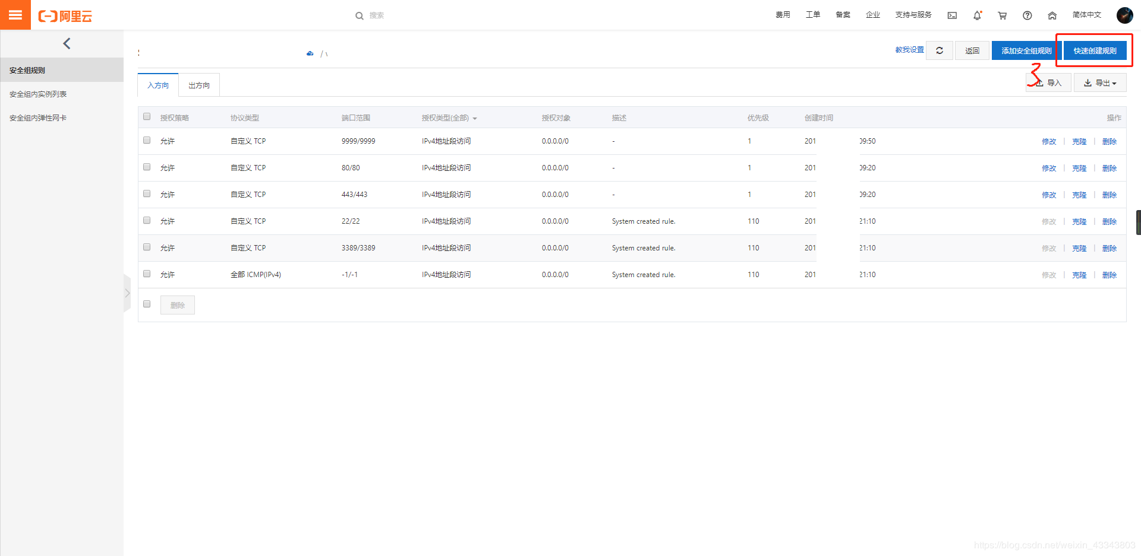Viewport: 1141px width, 556px height.
Task: Click the 添加安全组规则 button
Action: pos(1026,50)
